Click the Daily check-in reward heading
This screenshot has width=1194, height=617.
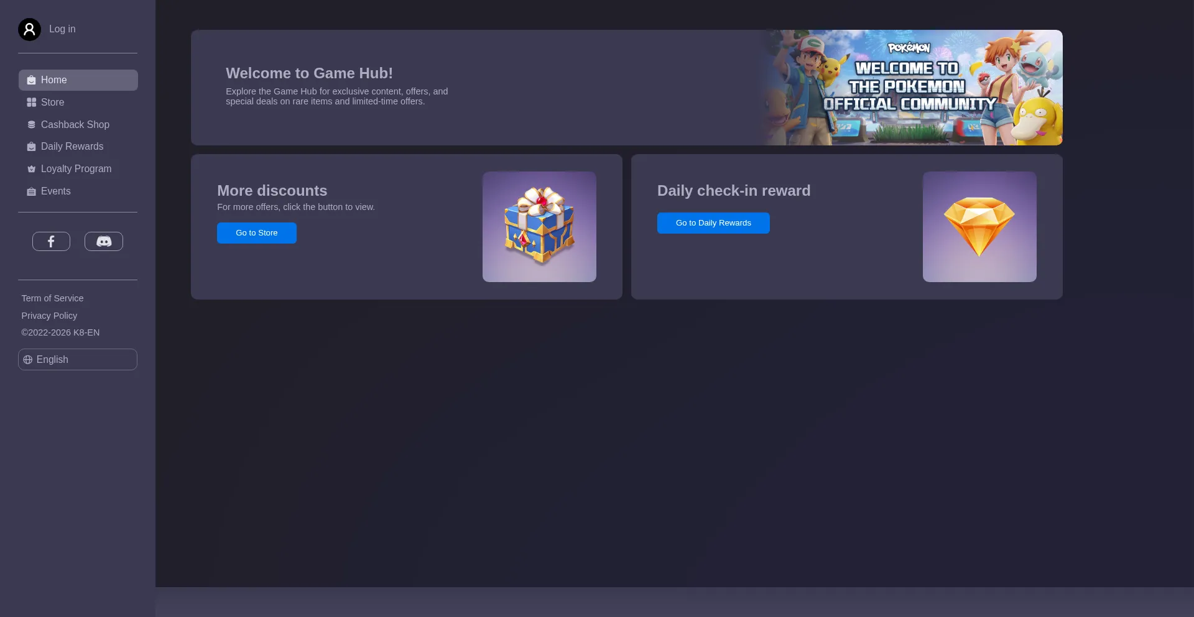(x=734, y=191)
